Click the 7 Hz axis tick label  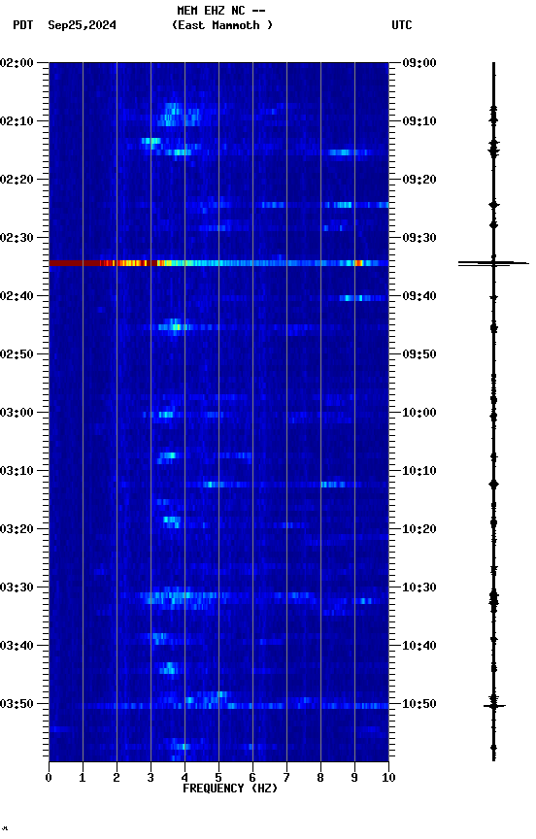pos(286,778)
